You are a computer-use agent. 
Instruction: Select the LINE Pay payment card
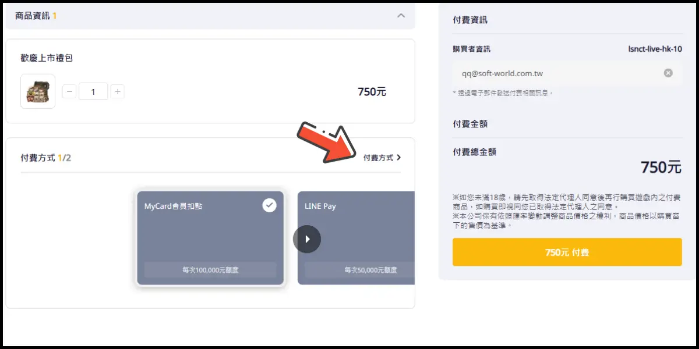pyautogui.click(x=356, y=238)
